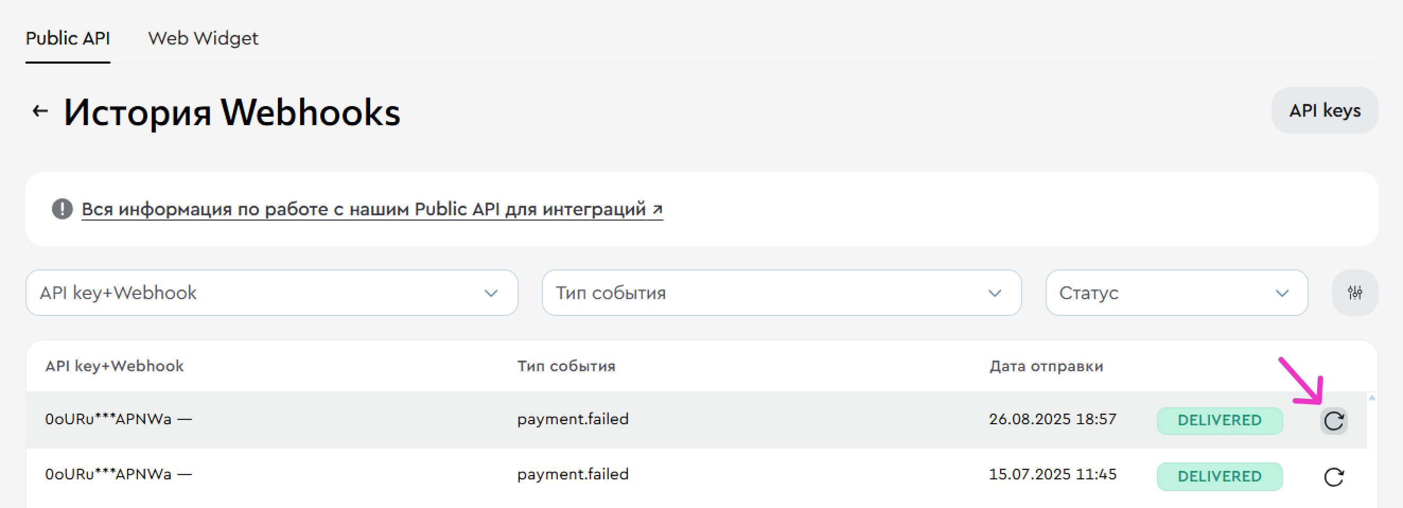The image size is (1403, 508).
Task: Open the Public API integrations info link
Action: (x=372, y=209)
